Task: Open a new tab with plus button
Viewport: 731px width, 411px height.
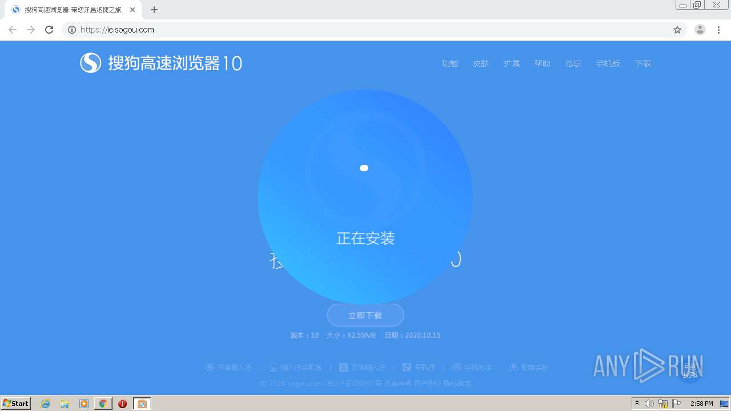Action: click(154, 10)
